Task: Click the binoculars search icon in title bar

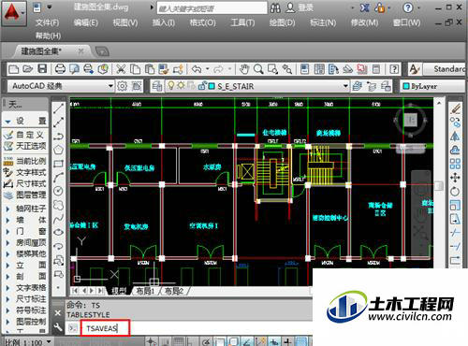Action: [275, 8]
